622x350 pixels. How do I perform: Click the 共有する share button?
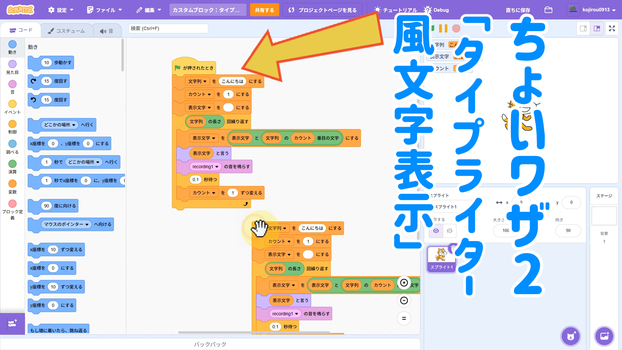[x=264, y=10]
